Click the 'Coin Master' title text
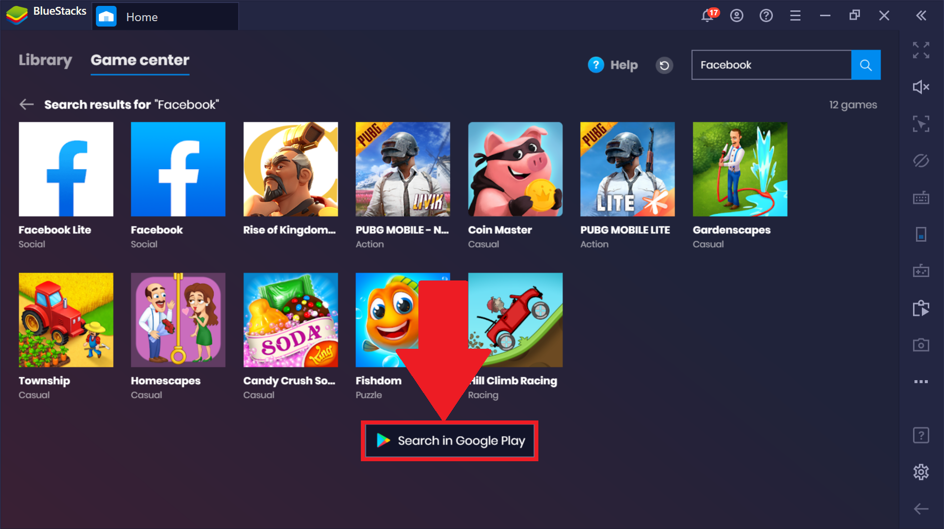 pos(500,230)
